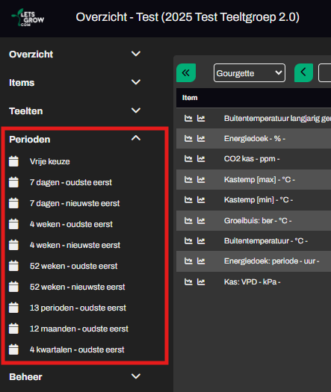The height and width of the screenshot is (392, 331).
Task: Select 52 weken - oudste eerst
Action: pos(73,266)
